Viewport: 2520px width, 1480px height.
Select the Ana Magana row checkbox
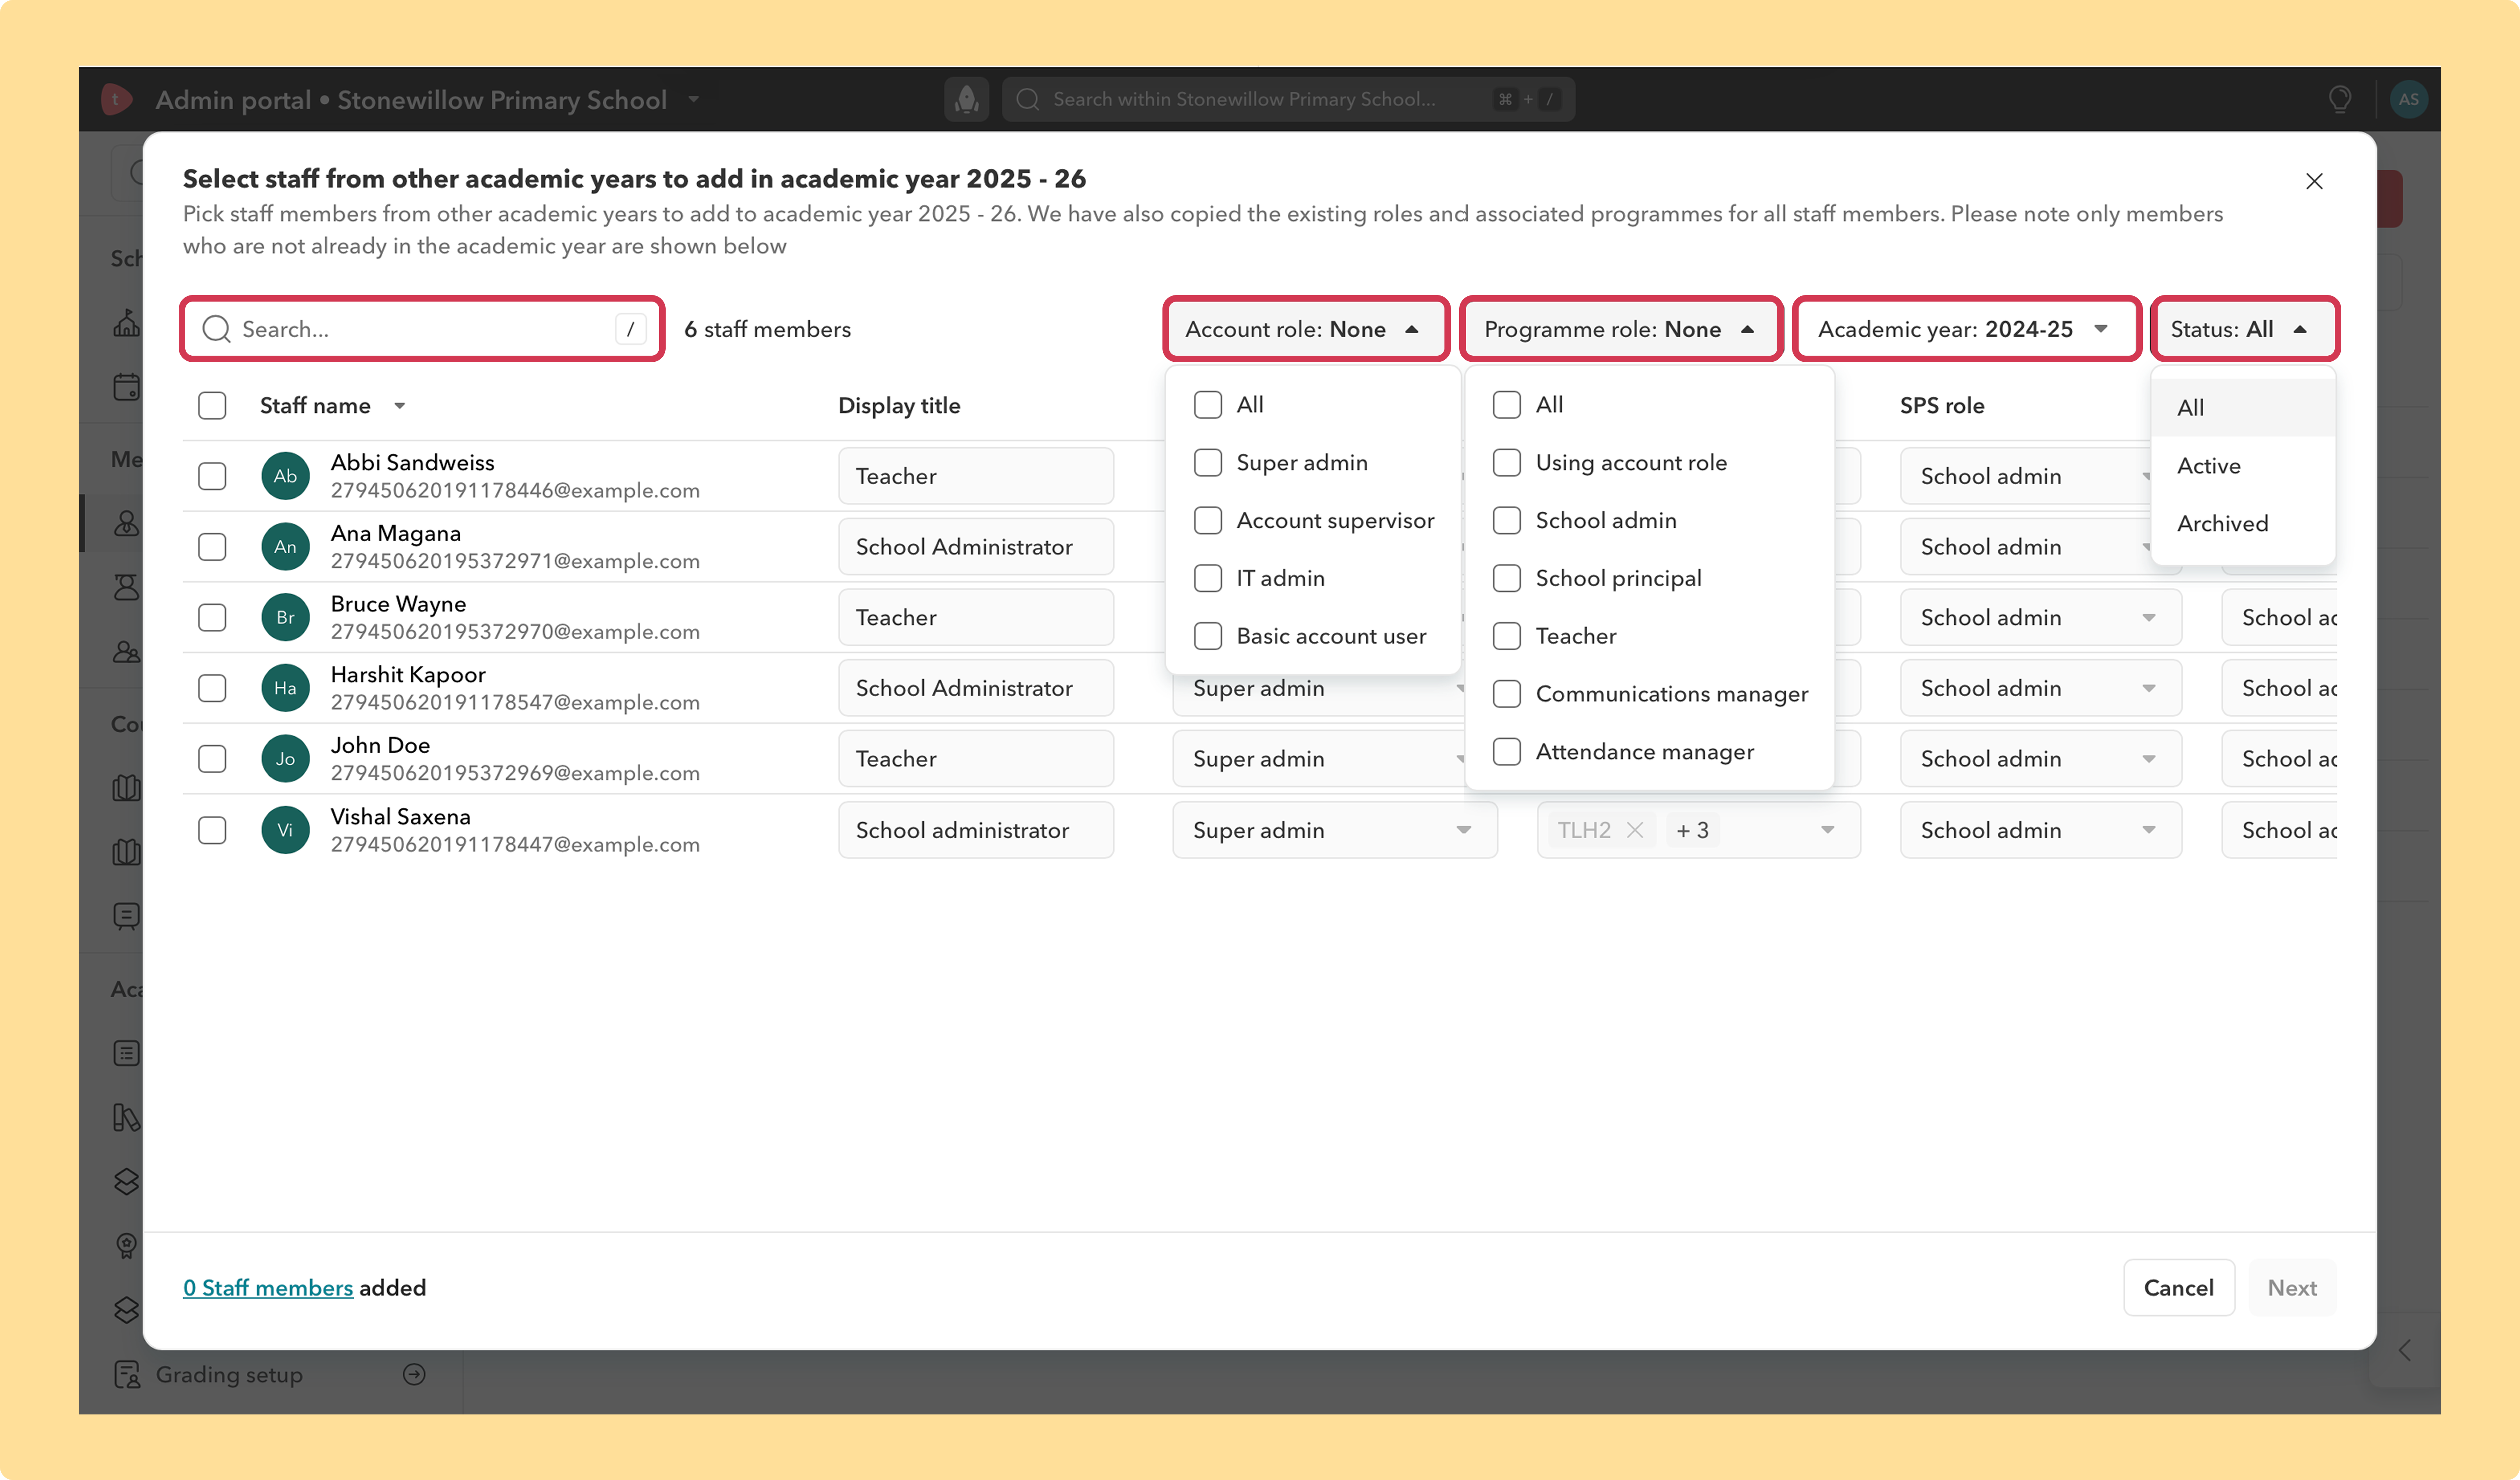(x=212, y=547)
